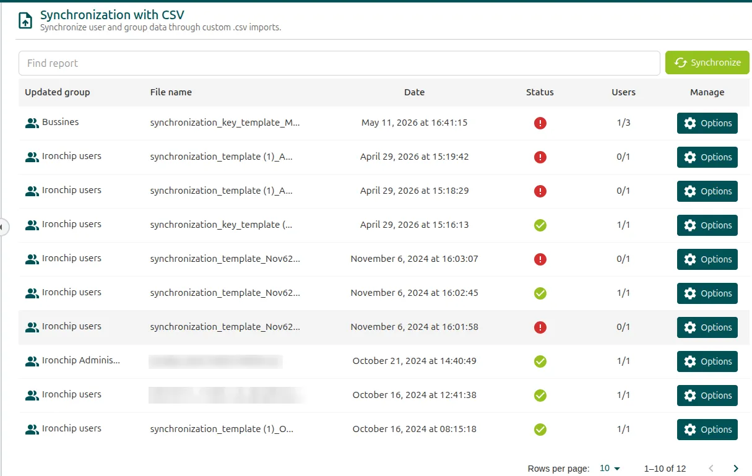Click the group icon beside Ironchip Adminis...
This screenshot has height=476, width=752.
tap(32, 361)
